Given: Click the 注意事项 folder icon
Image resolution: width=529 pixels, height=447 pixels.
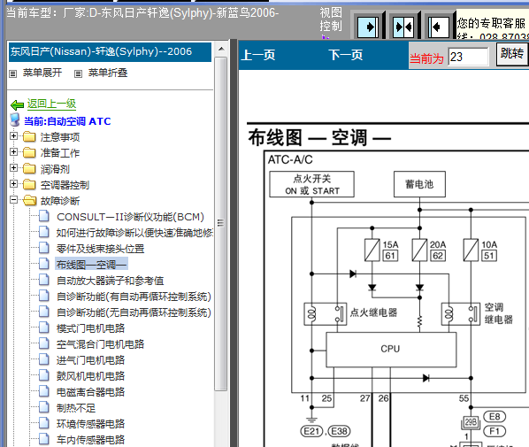Looking at the screenshot, I should (29, 136).
